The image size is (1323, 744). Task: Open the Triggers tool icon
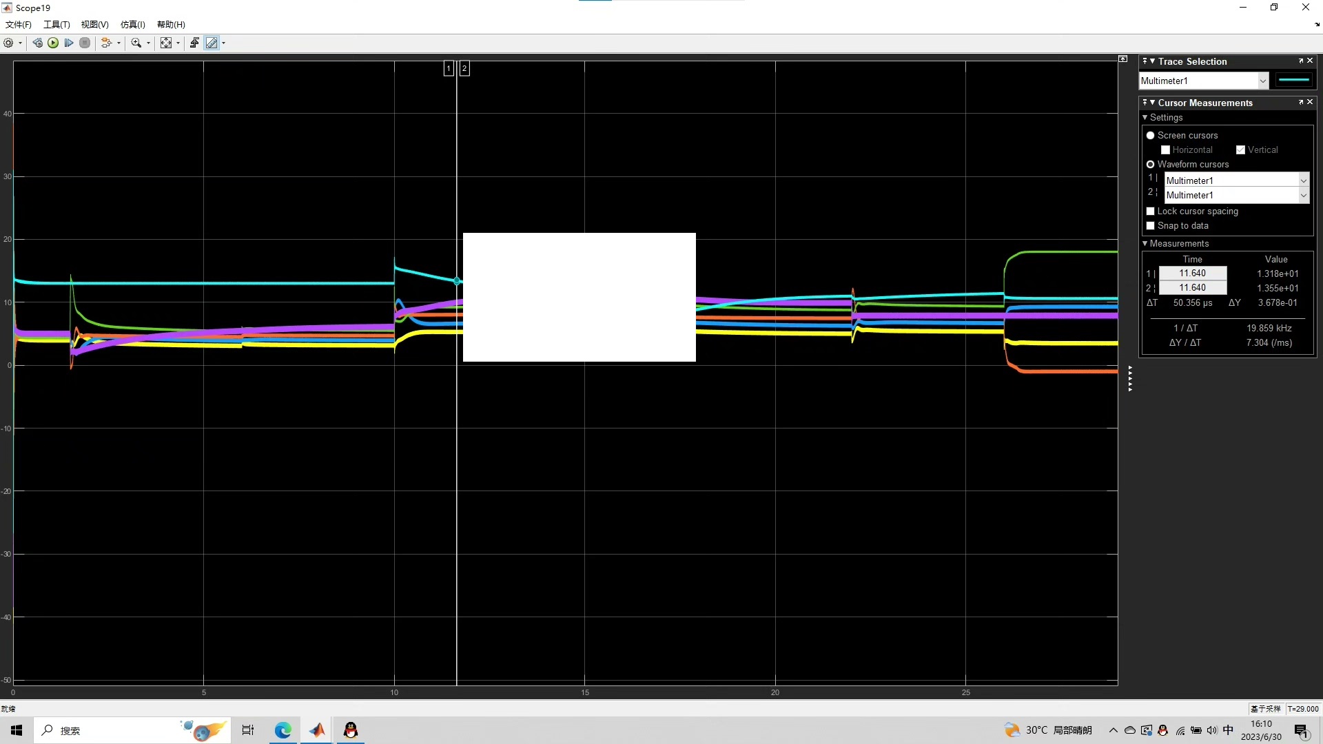[195, 43]
